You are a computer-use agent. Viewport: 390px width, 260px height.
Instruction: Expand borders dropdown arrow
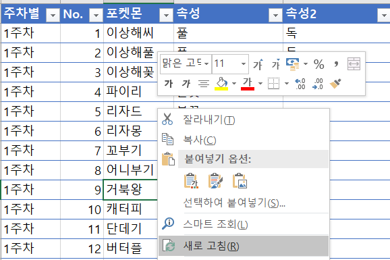(287, 84)
